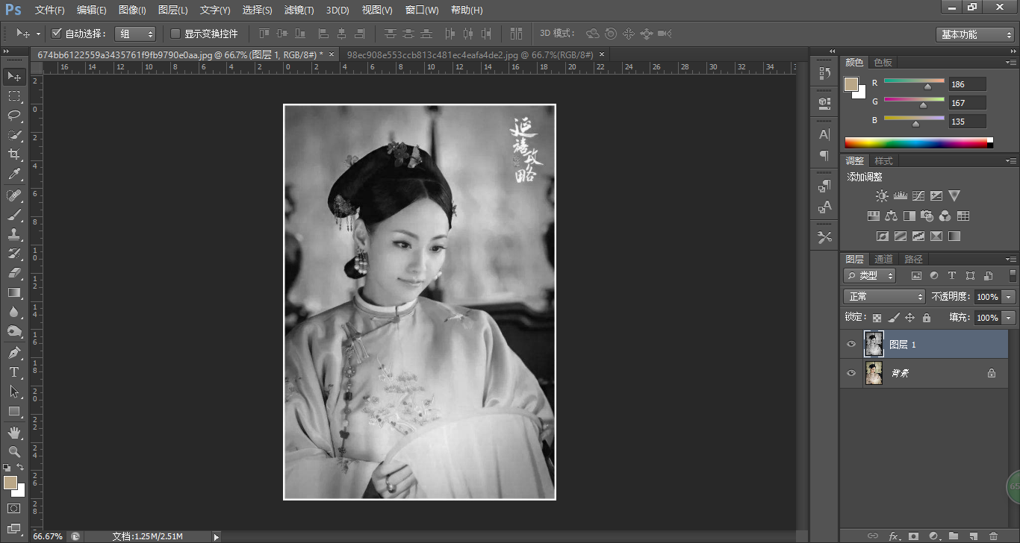
Task: Select the Eyedropper tool
Action: tap(14, 175)
